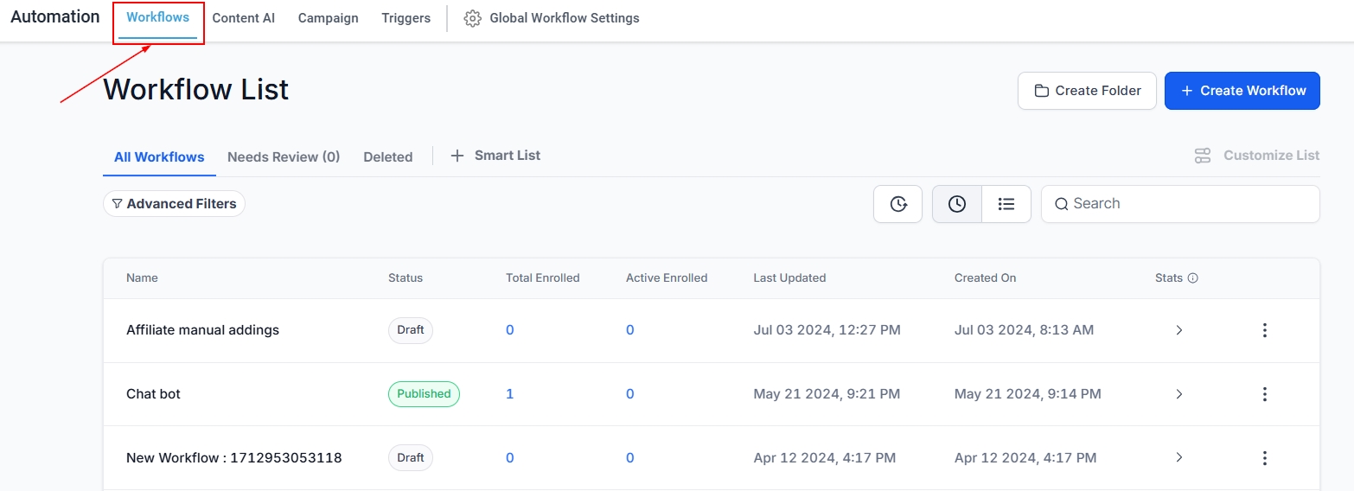The height and width of the screenshot is (491, 1354).
Task: Click the Create Folder button
Action: coord(1087,91)
